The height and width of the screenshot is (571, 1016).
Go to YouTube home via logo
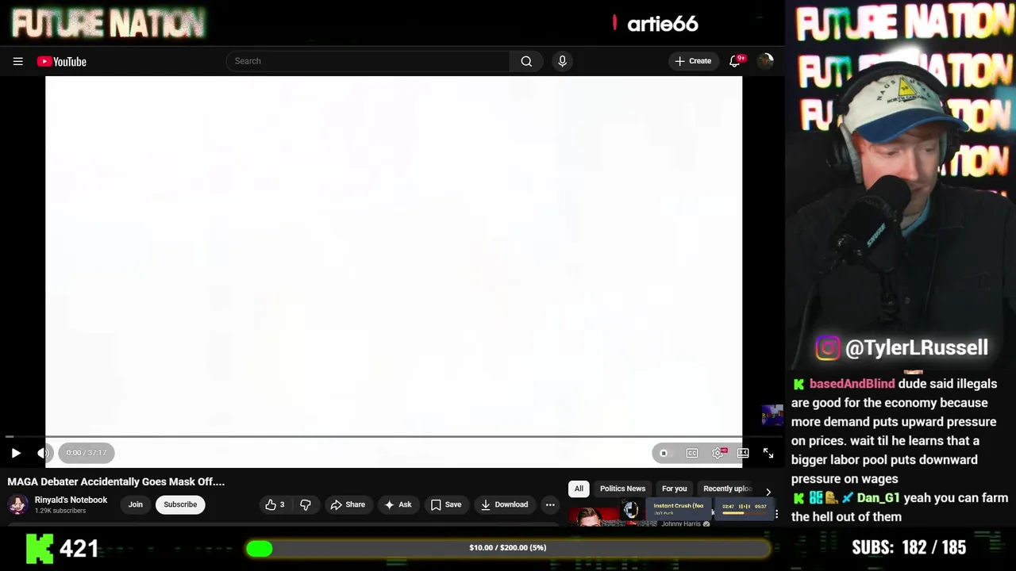pyautogui.click(x=62, y=61)
